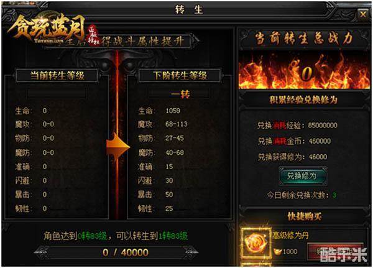Click the 酷乐米 watermark logo
The image size is (373, 268).
click(344, 255)
